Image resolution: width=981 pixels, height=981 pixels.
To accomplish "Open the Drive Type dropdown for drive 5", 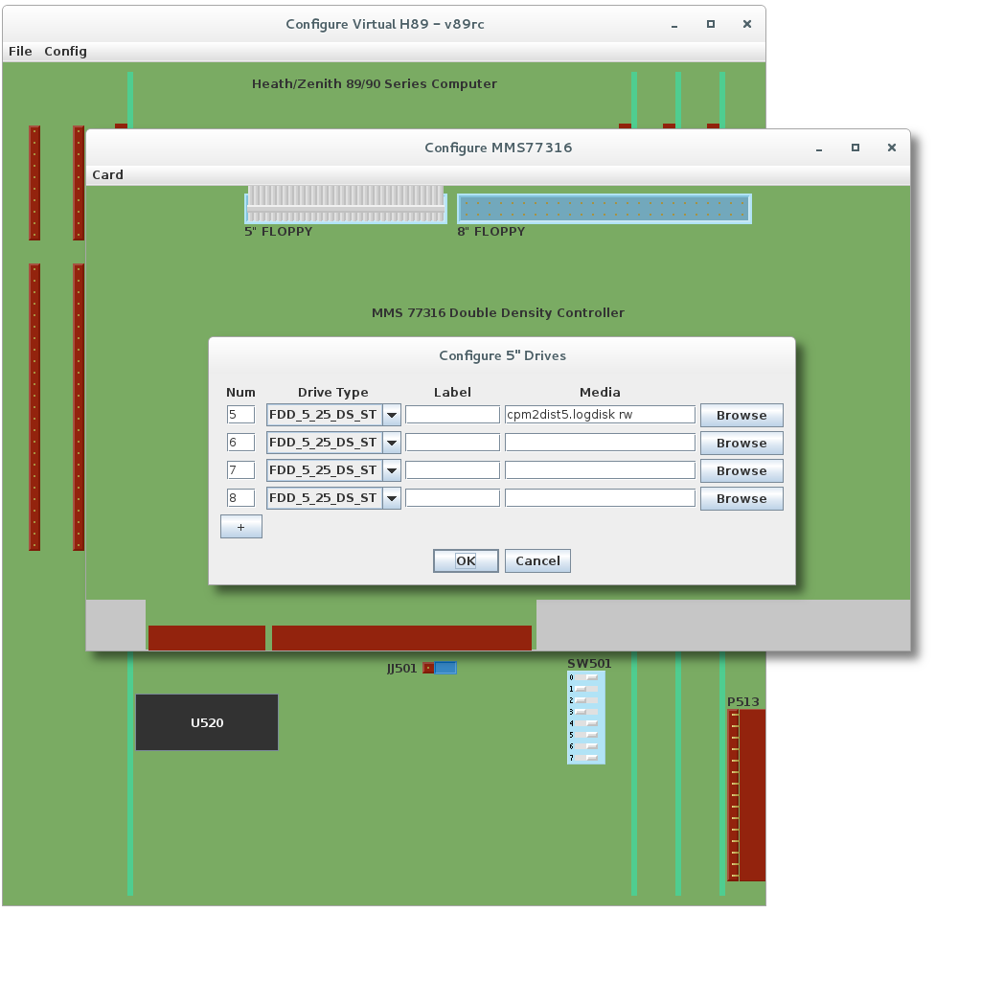I will point(391,415).
